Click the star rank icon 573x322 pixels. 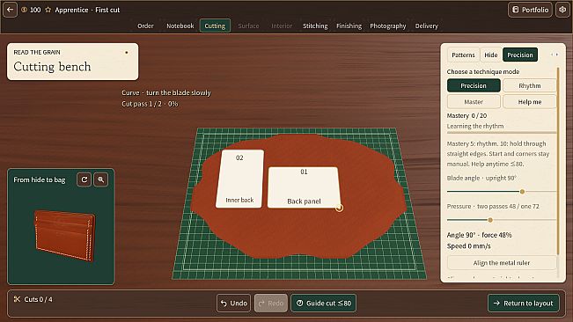[x=48, y=10]
